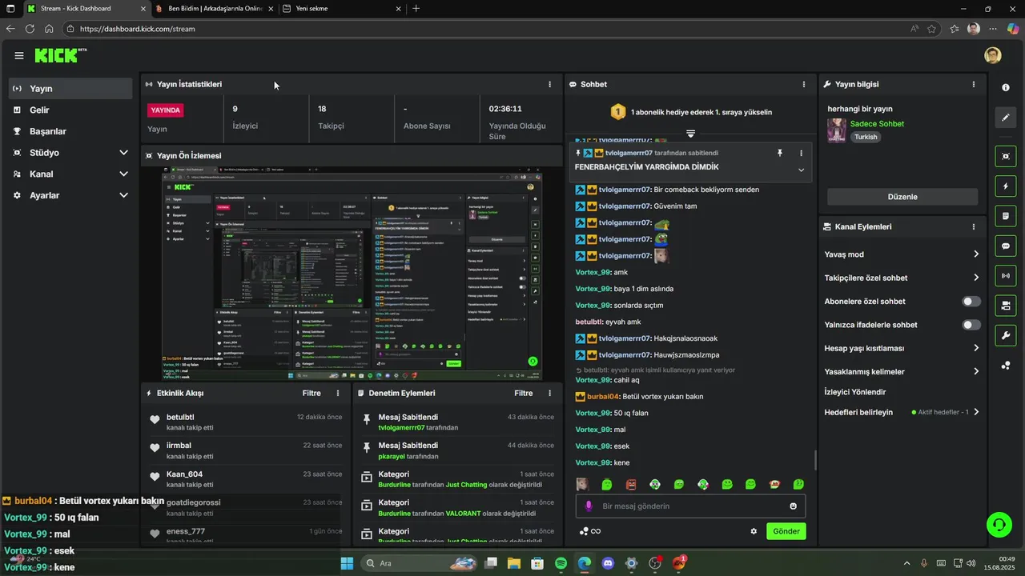This screenshot has height=576, width=1025.
Task: Click the stream preview thumbnail
Action: [x=352, y=274]
